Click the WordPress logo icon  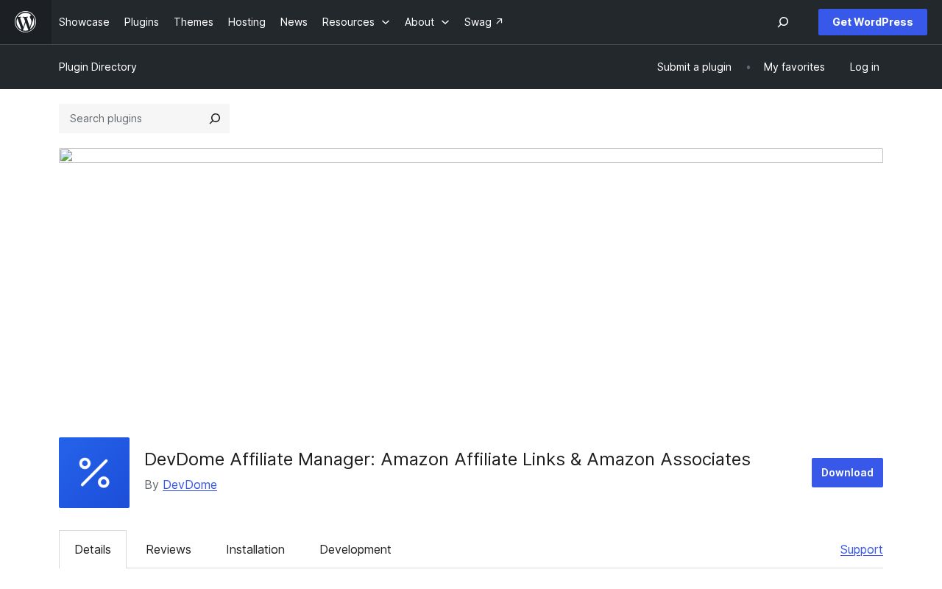click(26, 22)
